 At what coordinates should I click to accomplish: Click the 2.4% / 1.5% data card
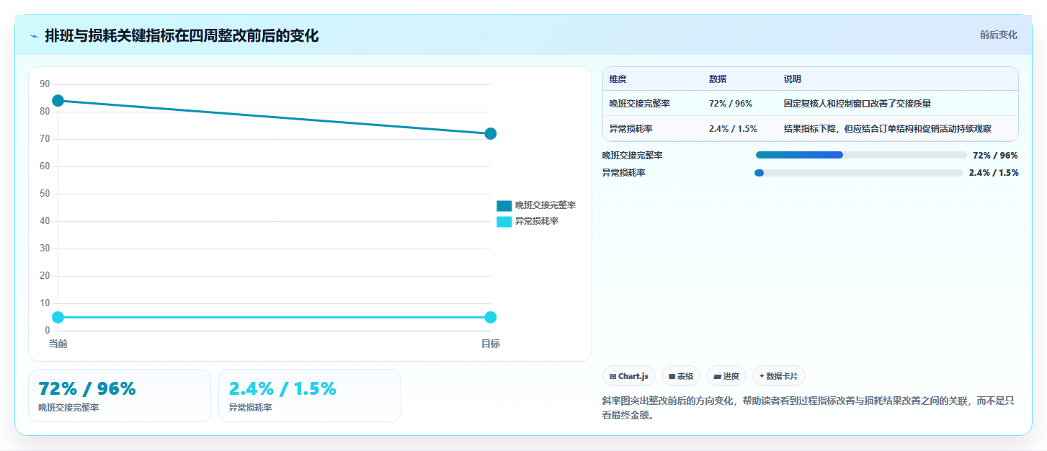[310, 396]
